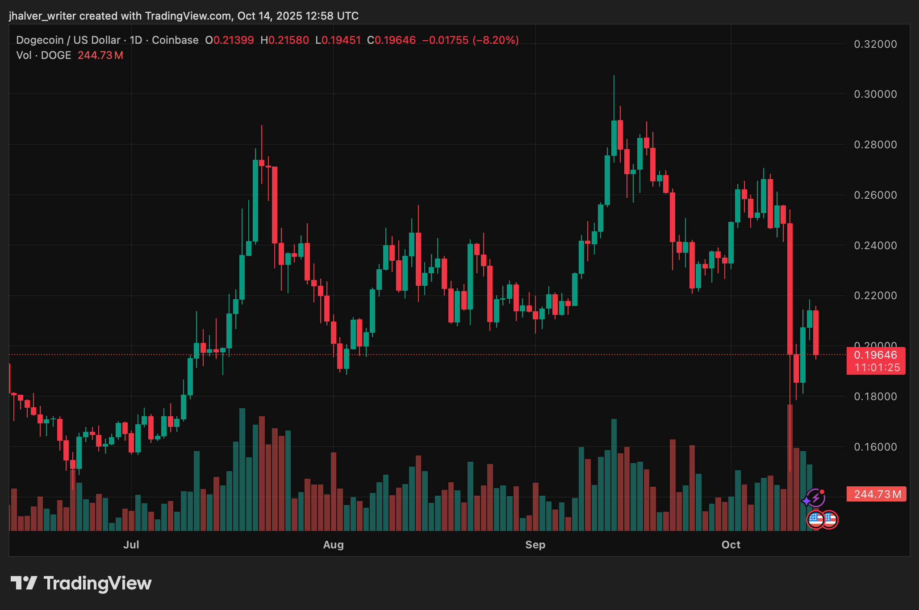Click the right US flag event marker
Image resolution: width=919 pixels, height=610 pixels.
pos(830,519)
